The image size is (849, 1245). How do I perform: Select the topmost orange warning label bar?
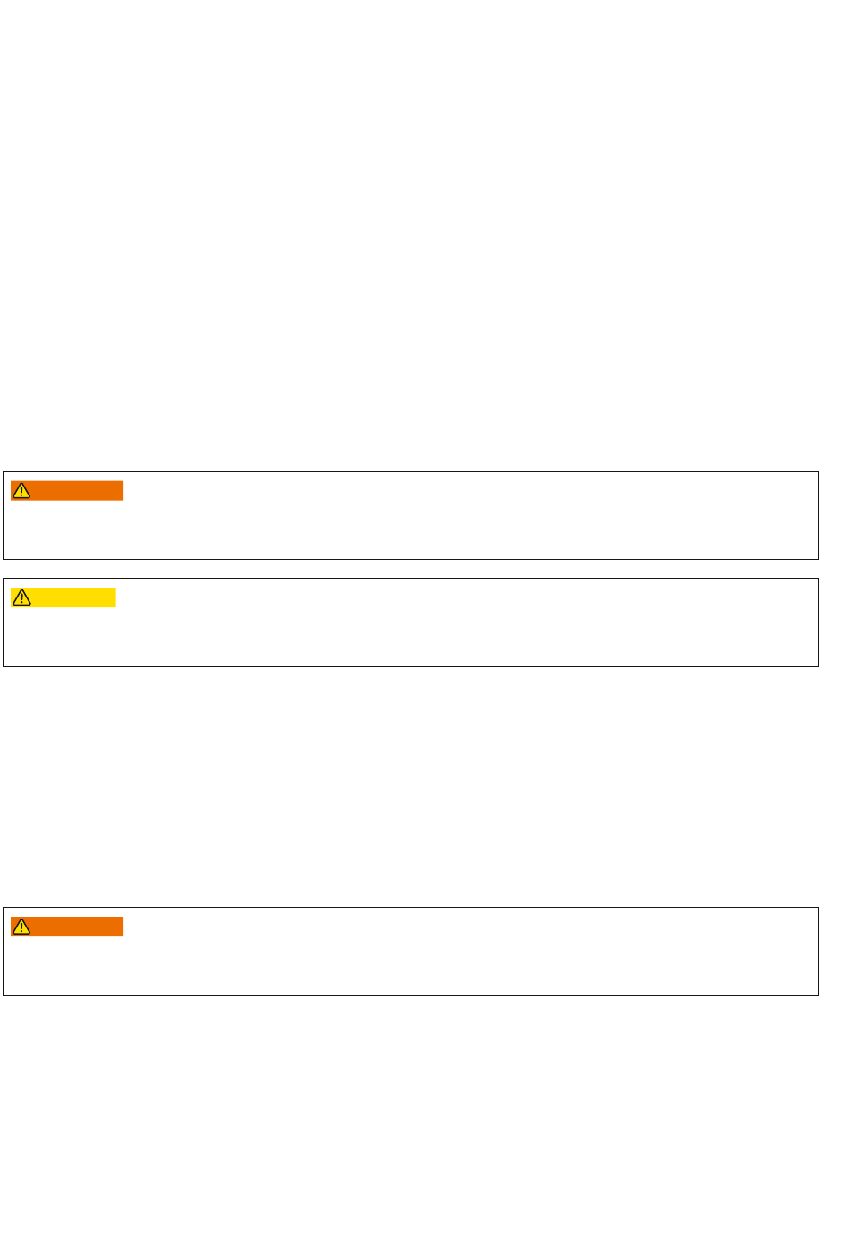click(67, 491)
